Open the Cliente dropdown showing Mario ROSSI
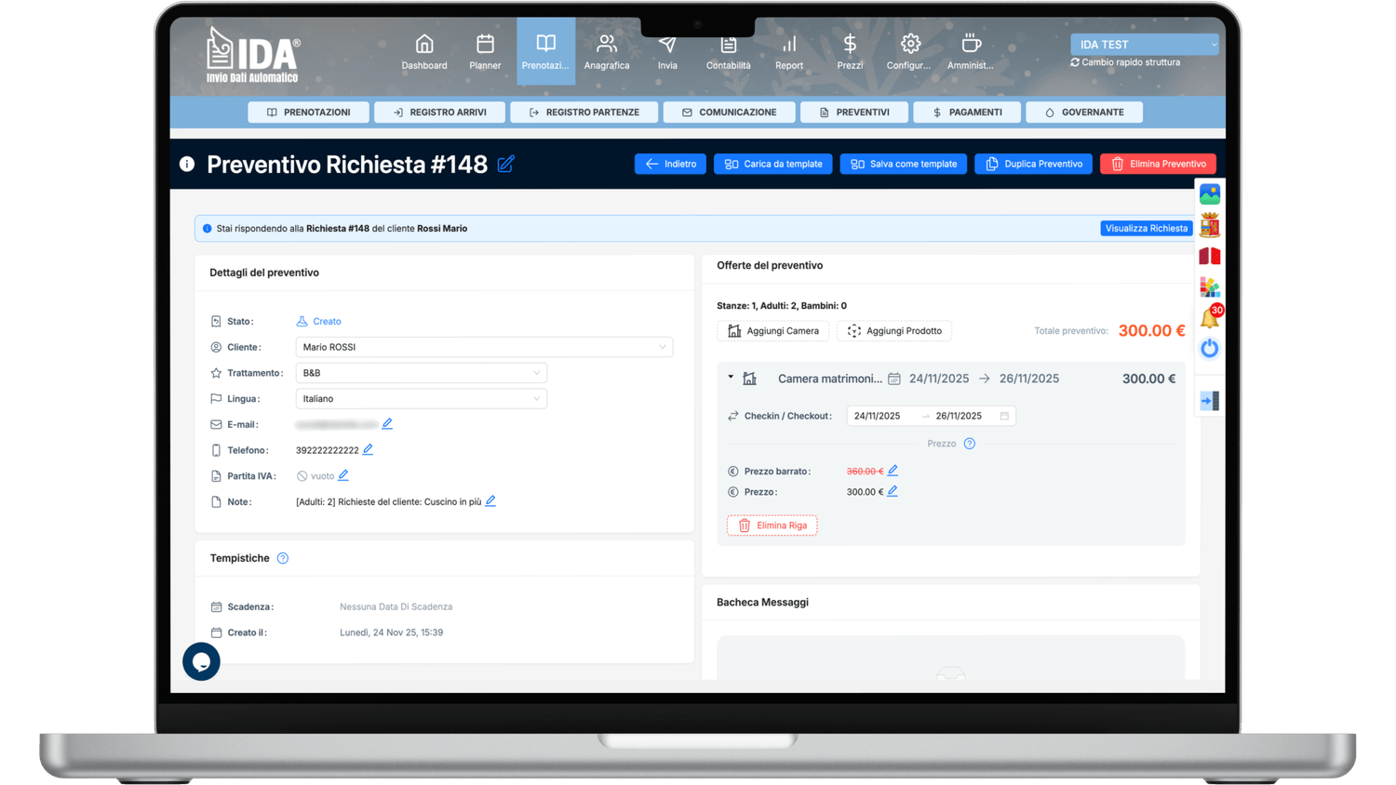Viewport: 1396px width, 785px height. click(484, 347)
